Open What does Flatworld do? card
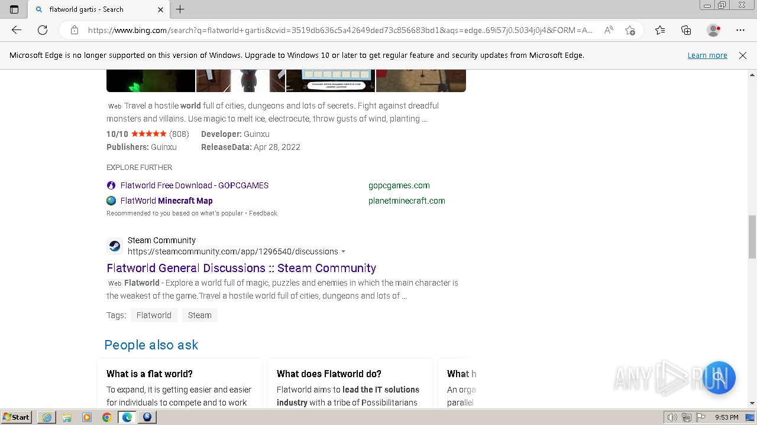Image resolution: width=757 pixels, height=425 pixels. (x=350, y=382)
